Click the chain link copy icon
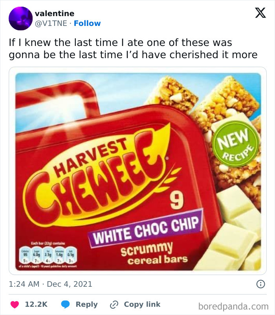The height and width of the screenshot is (315, 275). coord(114,304)
